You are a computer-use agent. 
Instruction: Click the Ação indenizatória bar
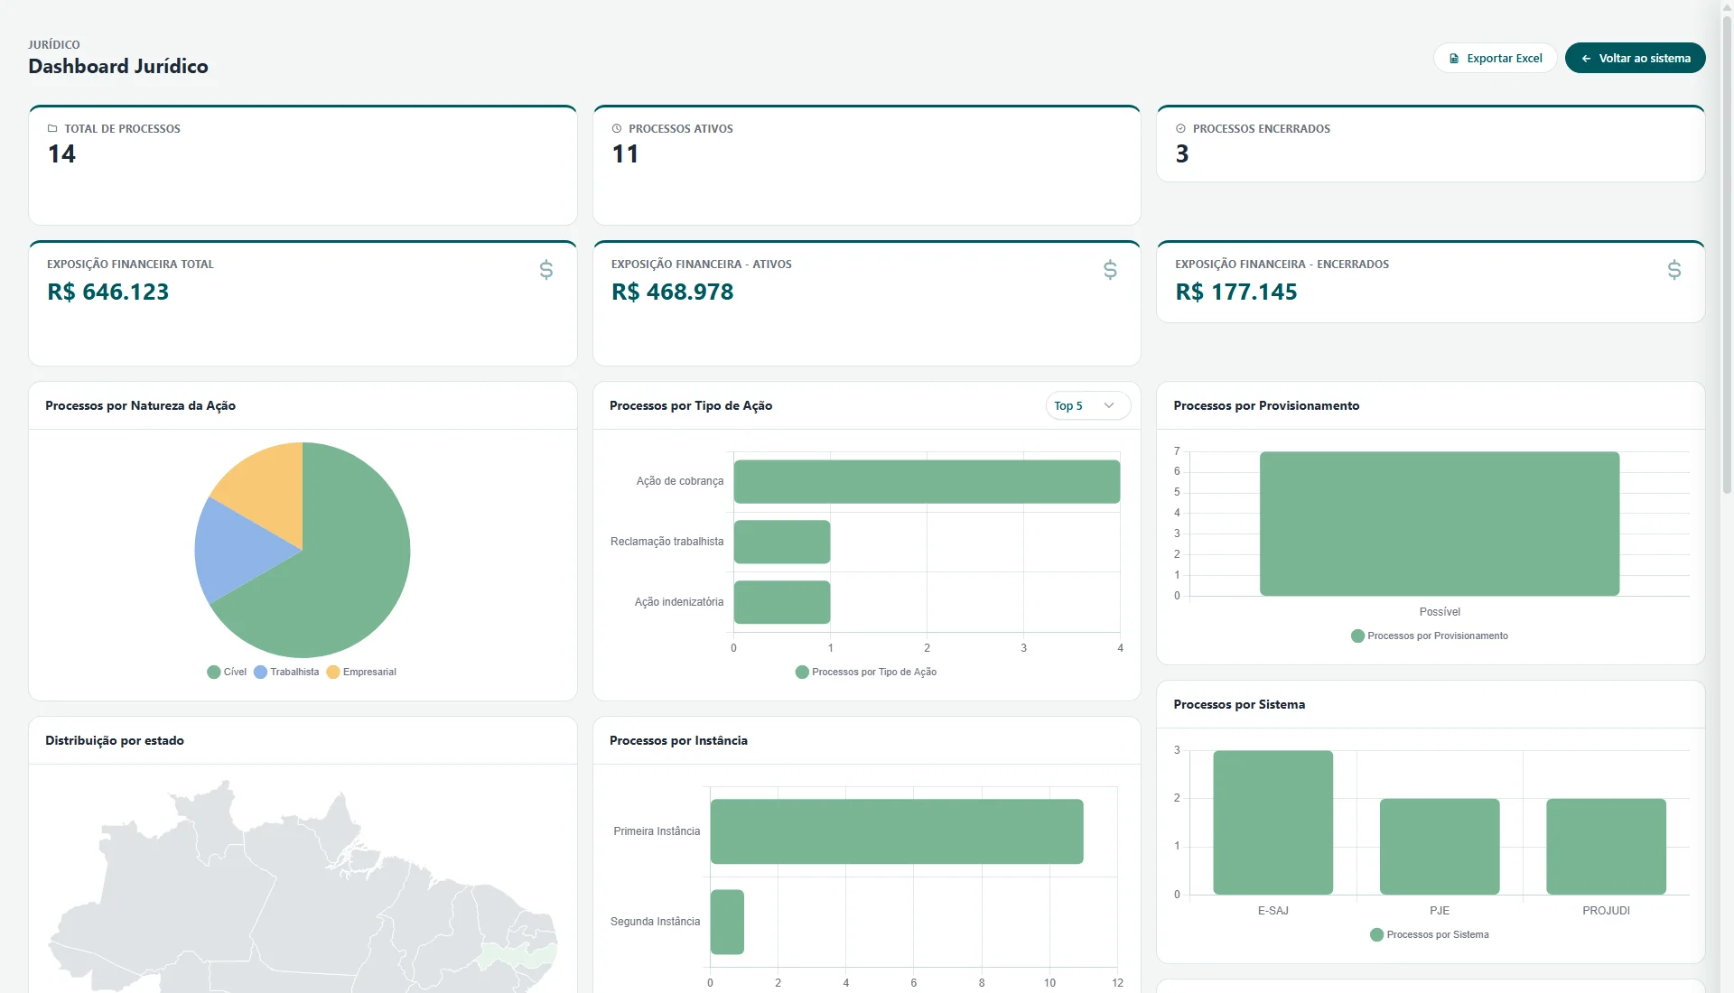click(782, 602)
